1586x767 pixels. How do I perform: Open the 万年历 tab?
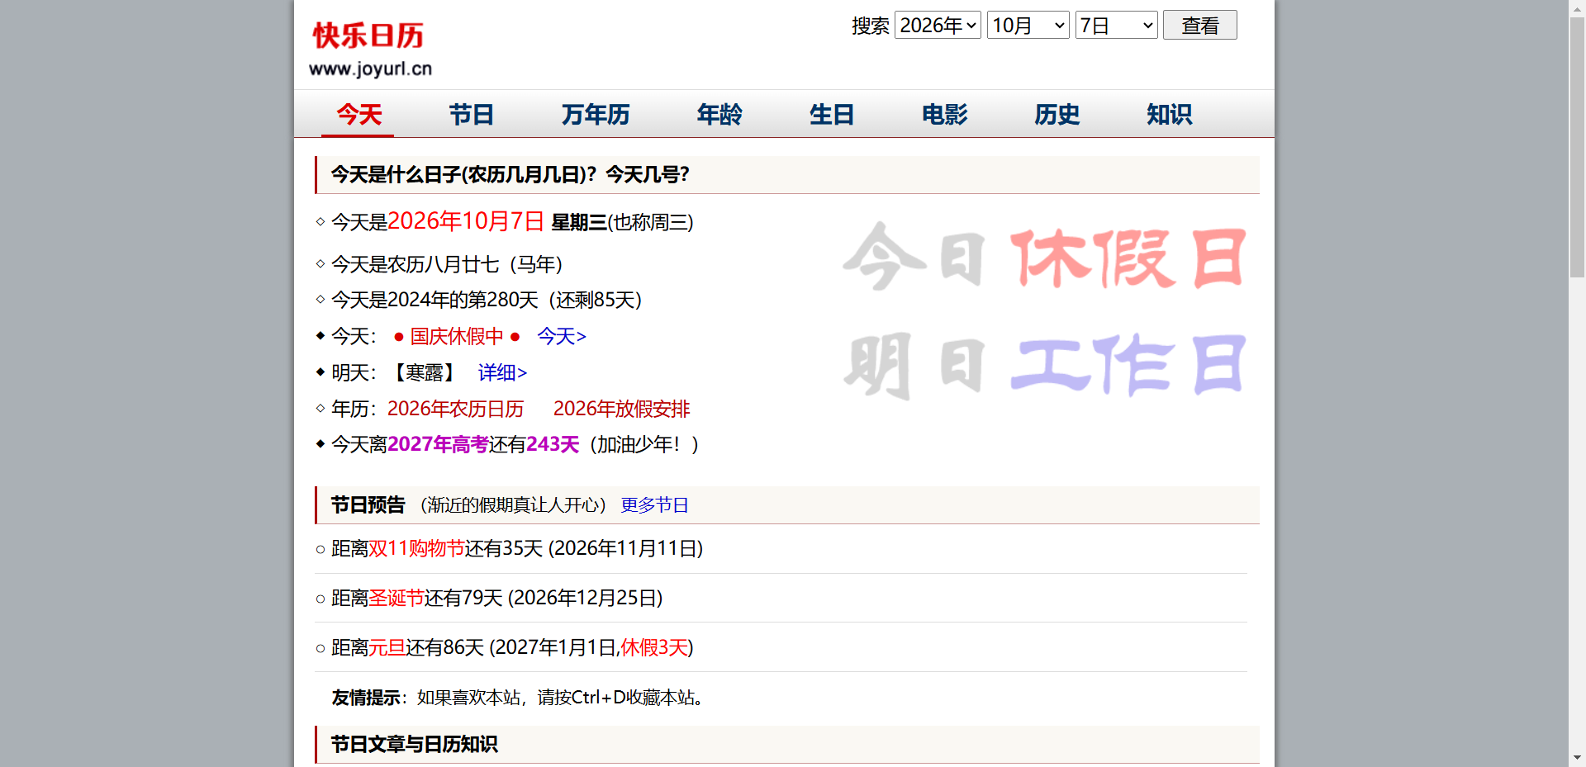[x=595, y=114]
